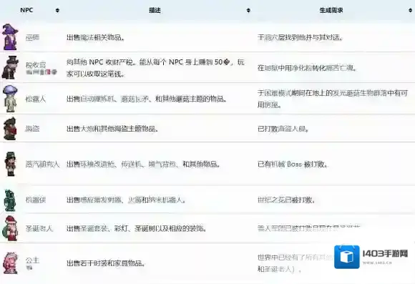Click the Pirate (海盗) NPC sprite
Screen dimensions: 415x284
tap(10, 129)
